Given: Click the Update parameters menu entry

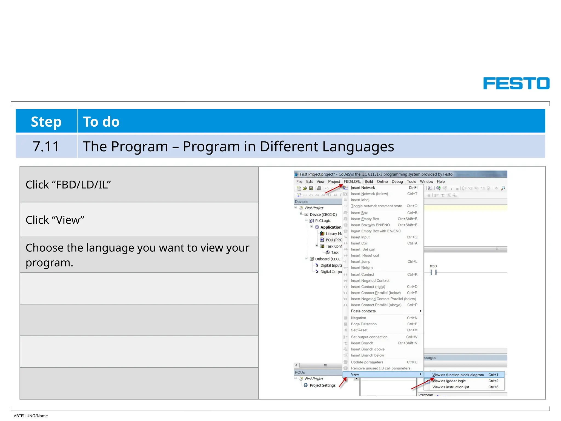Looking at the screenshot, I should click(383, 362).
